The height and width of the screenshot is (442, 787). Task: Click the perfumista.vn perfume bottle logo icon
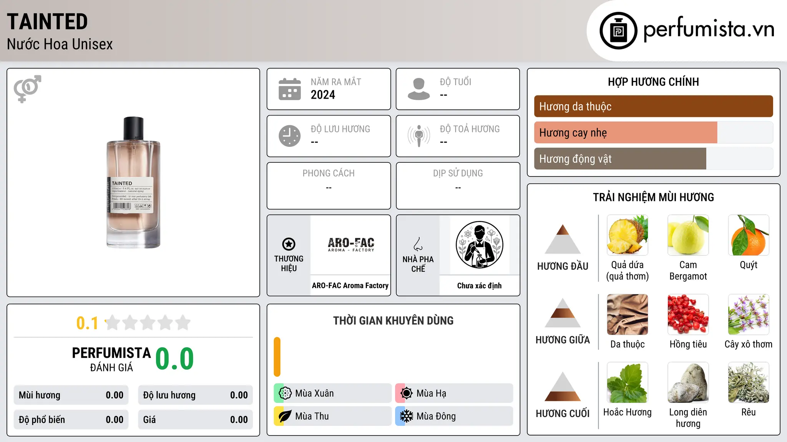618,31
